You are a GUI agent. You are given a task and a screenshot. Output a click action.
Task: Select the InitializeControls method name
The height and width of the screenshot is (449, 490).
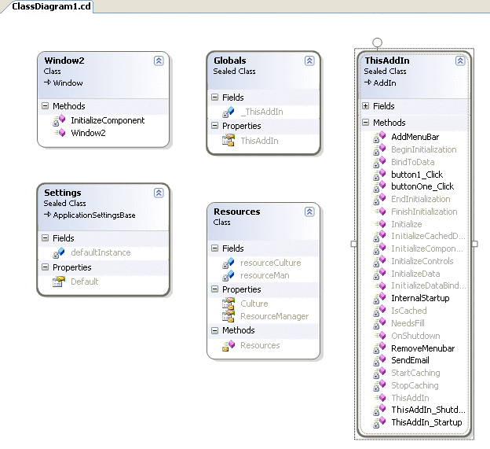pyautogui.click(x=422, y=261)
